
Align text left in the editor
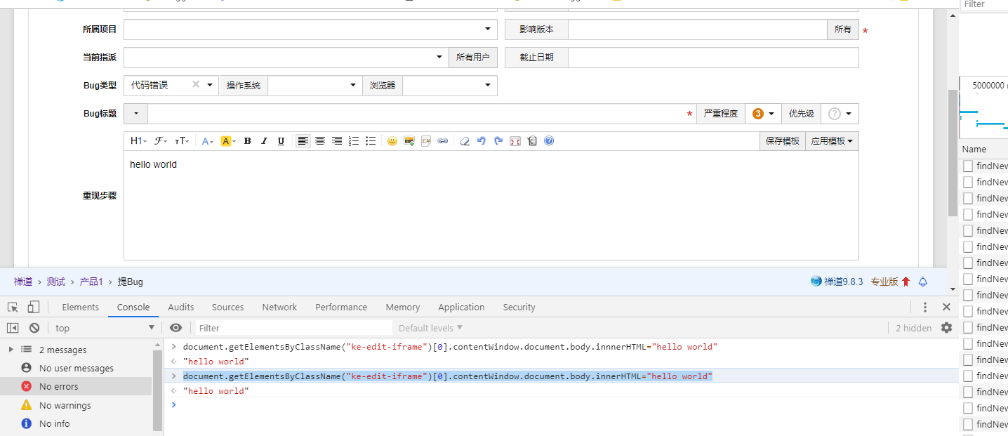[x=303, y=141]
